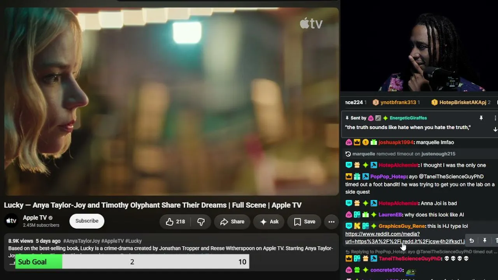This screenshot has width=498, height=280.
Task: Subscribe to the Apple TV channel
Action: pyautogui.click(x=87, y=221)
